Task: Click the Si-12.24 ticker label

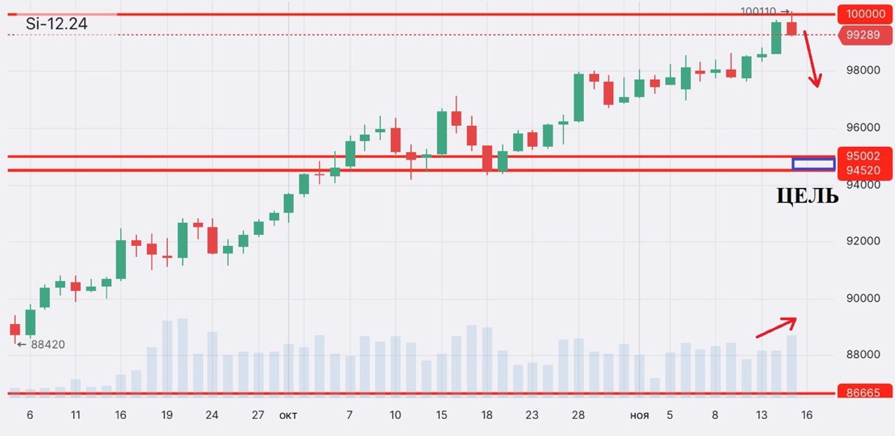Action: pos(57,25)
